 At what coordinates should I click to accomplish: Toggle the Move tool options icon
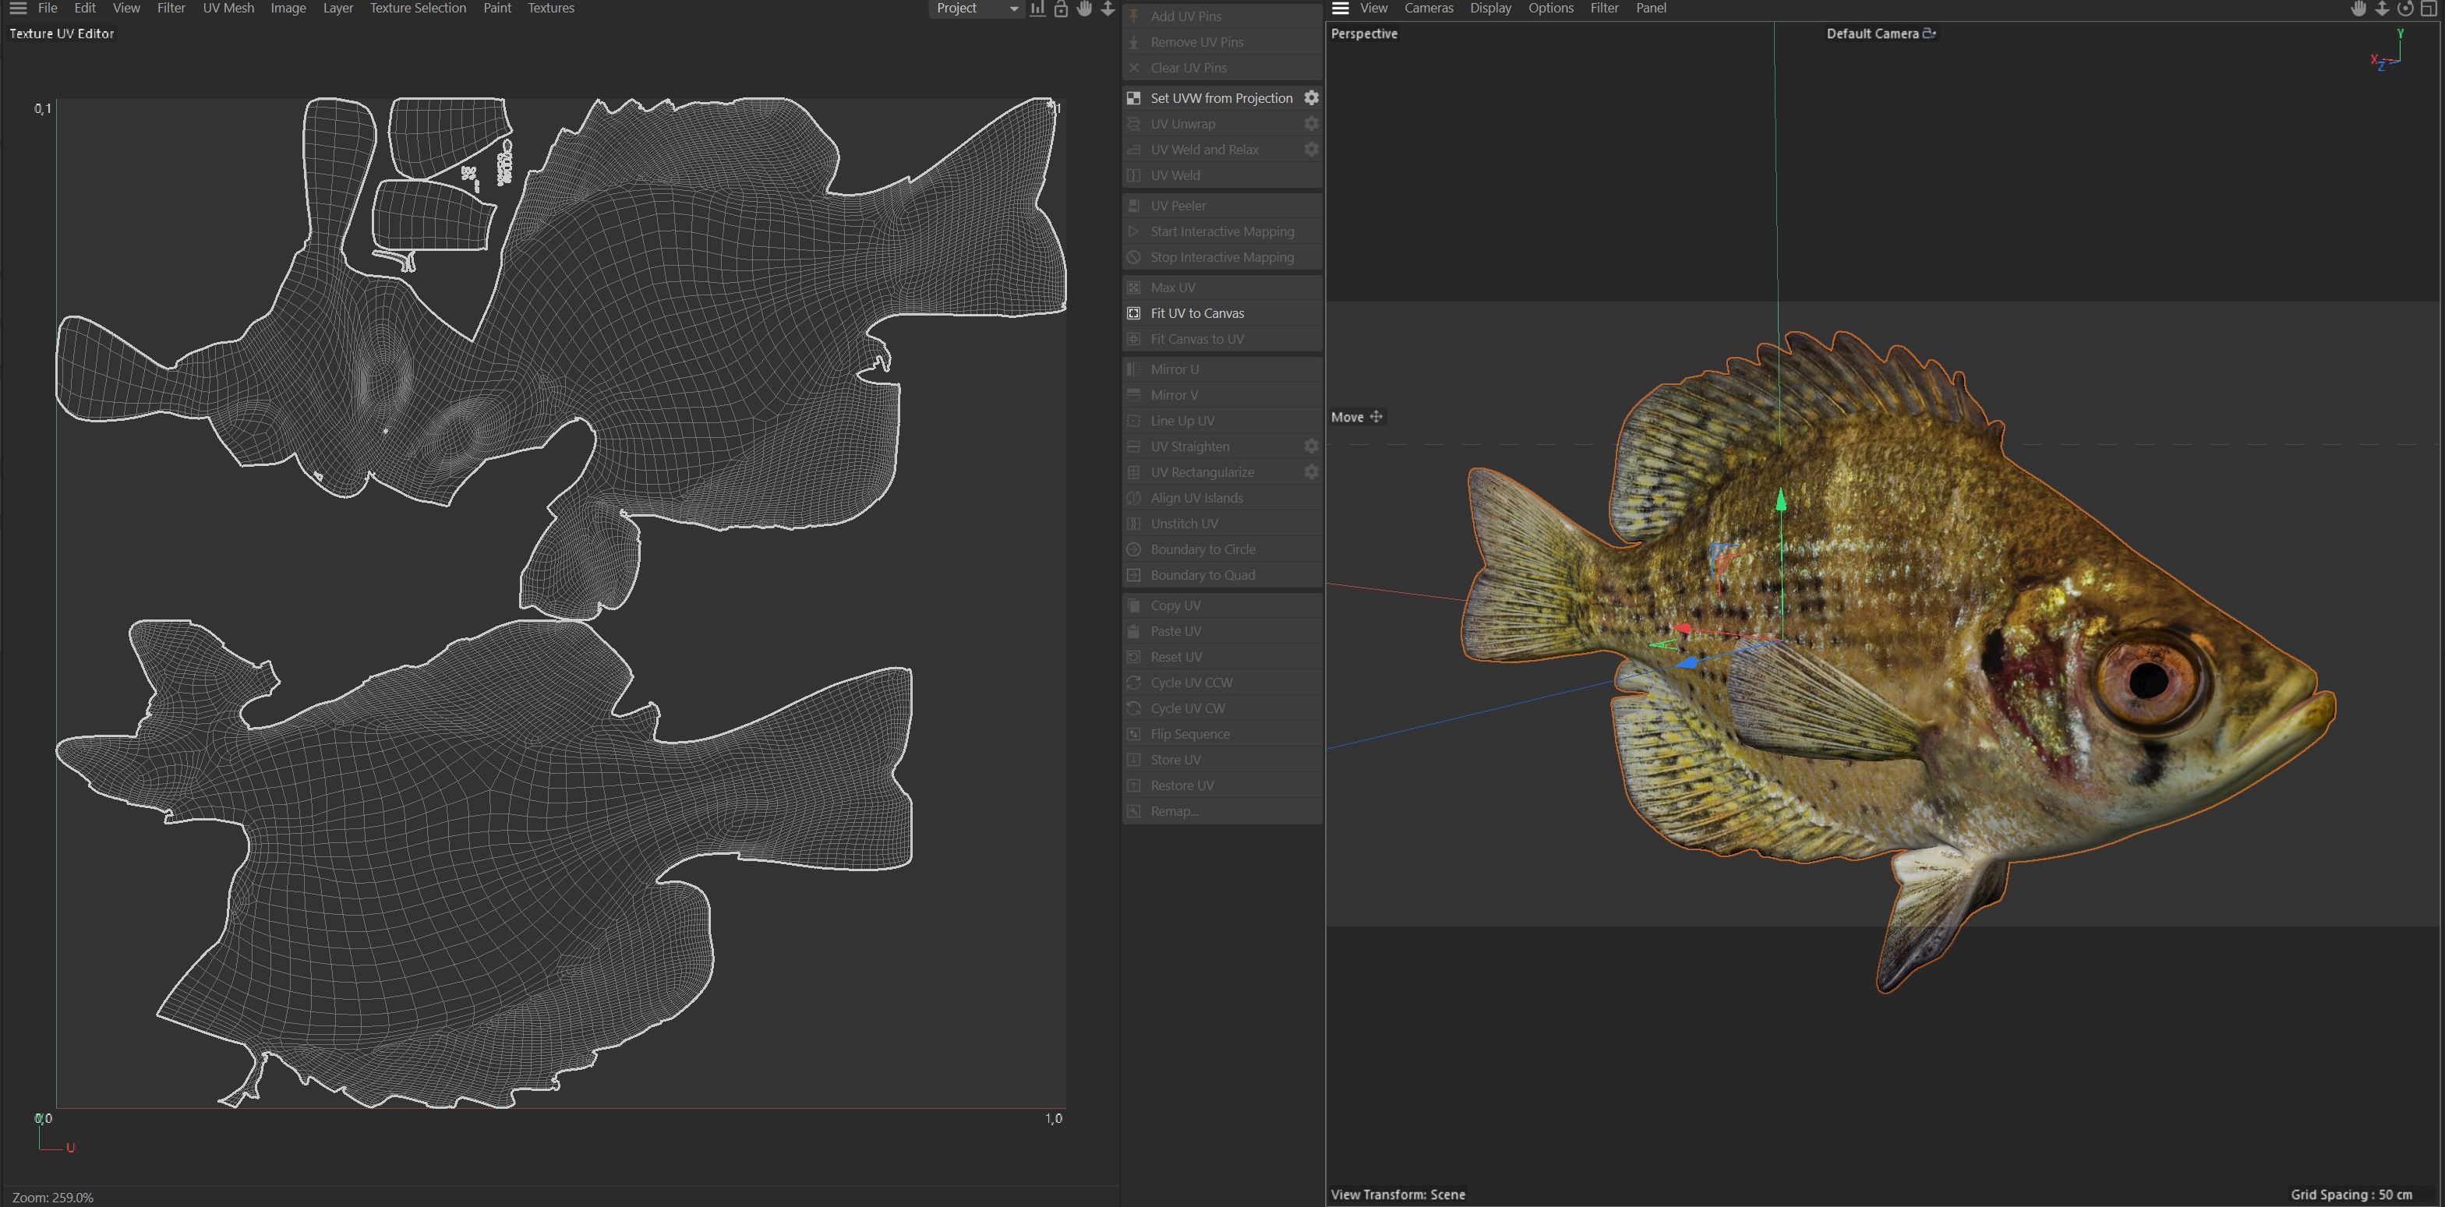pyautogui.click(x=1376, y=417)
